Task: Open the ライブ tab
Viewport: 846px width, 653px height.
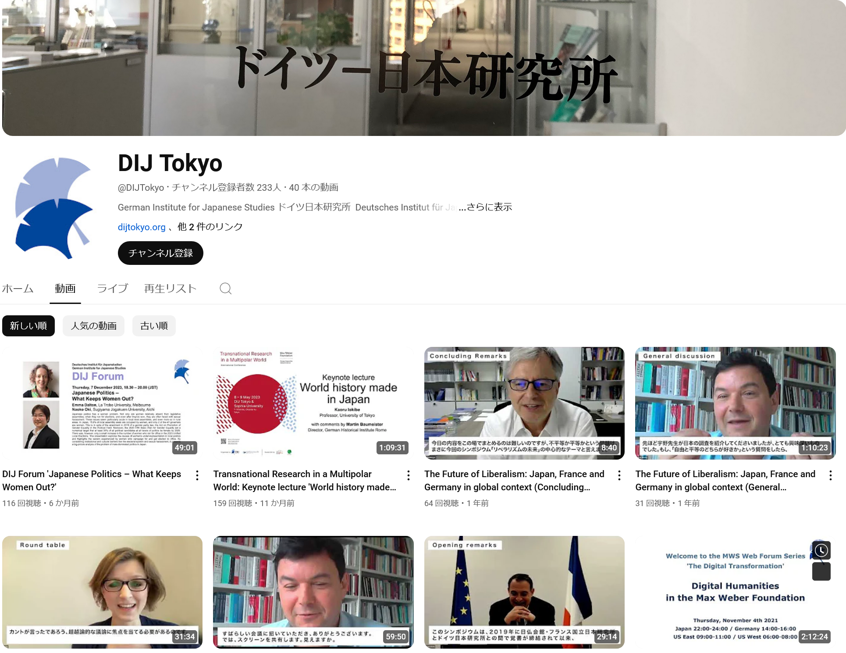Action: 113,289
